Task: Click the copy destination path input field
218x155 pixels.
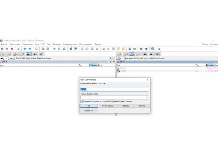Action: (115, 89)
